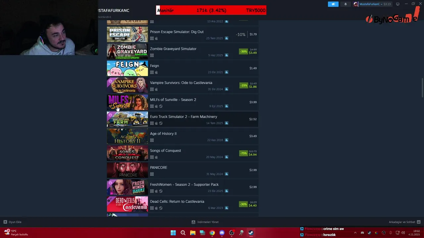Switch to Steam on the taskbar
Screen dimensions: 424x238
[251, 233]
